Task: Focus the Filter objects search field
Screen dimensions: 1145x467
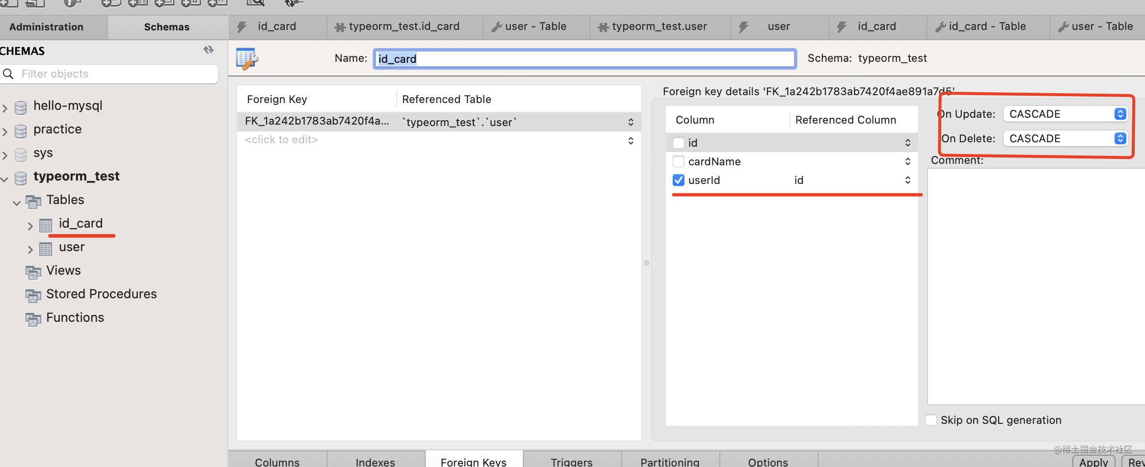Action: 109,74
